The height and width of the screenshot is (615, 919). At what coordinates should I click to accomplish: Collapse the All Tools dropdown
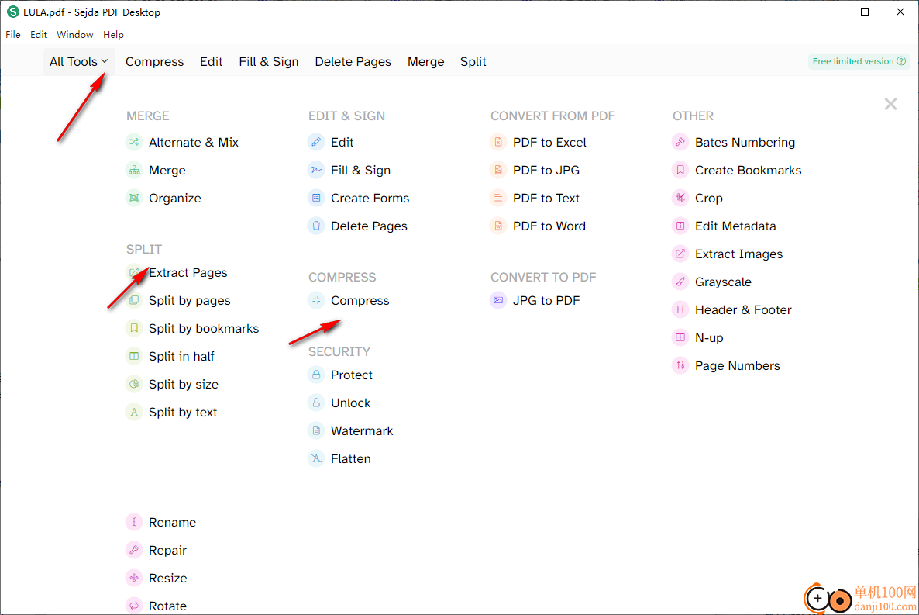click(x=78, y=61)
